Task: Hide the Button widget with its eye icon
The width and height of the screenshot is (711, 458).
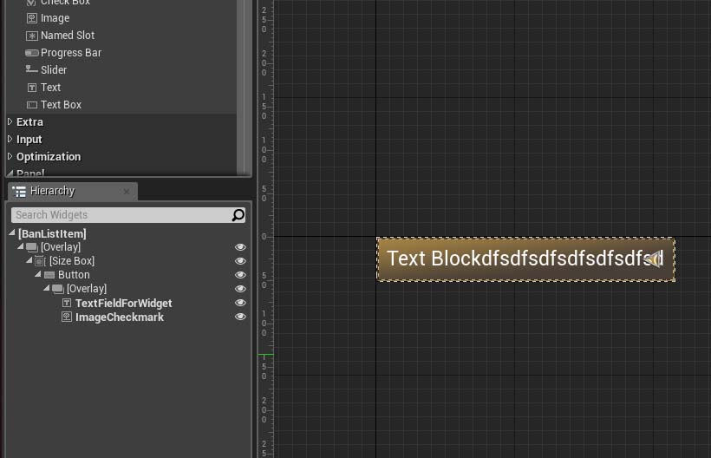Action: [240, 275]
